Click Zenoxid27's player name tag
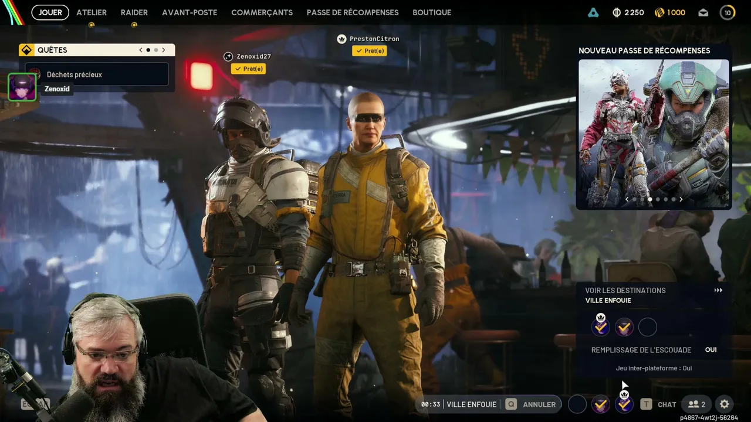 click(254, 57)
